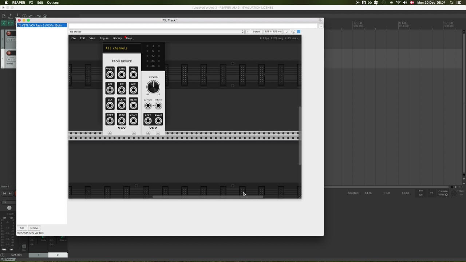Click track 2 trim envelope button
The height and width of the screenshot is (262, 466).
pyautogui.click(x=11, y=59)
